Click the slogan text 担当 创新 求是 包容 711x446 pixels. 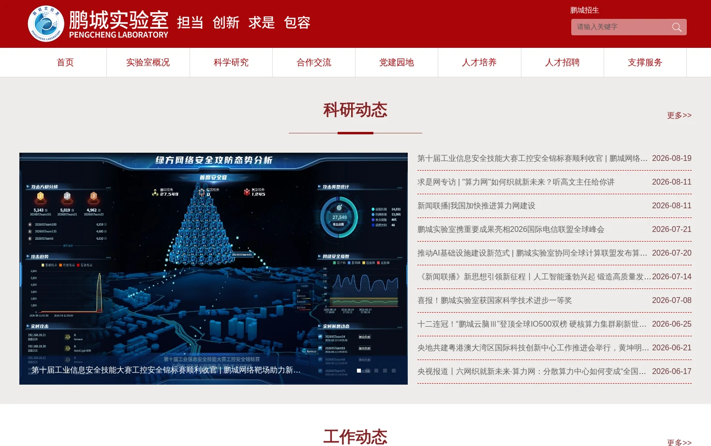click(x=244, y=23)
